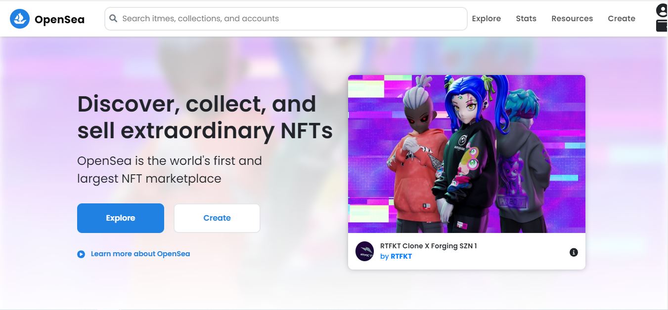This screenshot has width=668, height=310.
Task: Click the info icon on the featured RTFKT card
Action: 574,252
